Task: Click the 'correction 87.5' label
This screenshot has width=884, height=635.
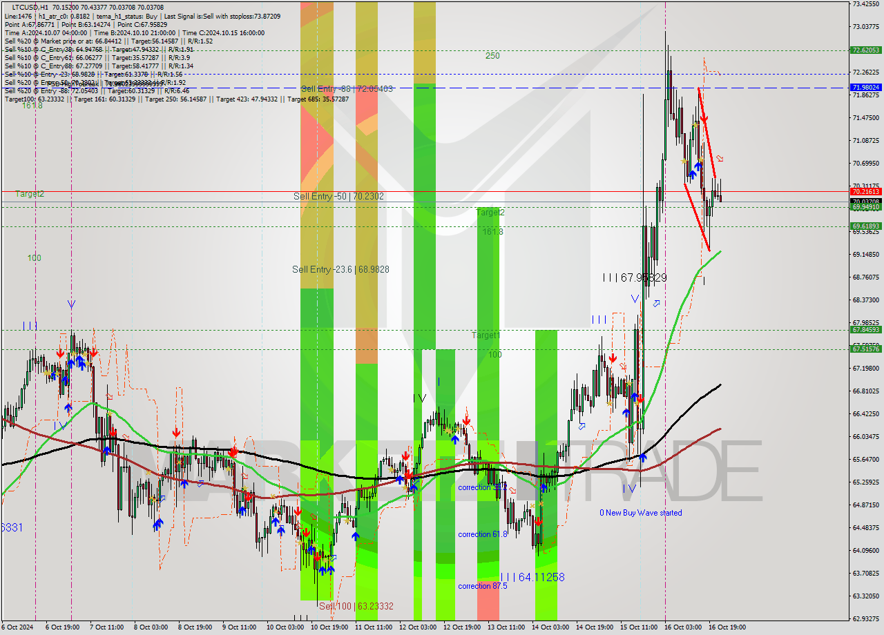Action: coord(483,586)
